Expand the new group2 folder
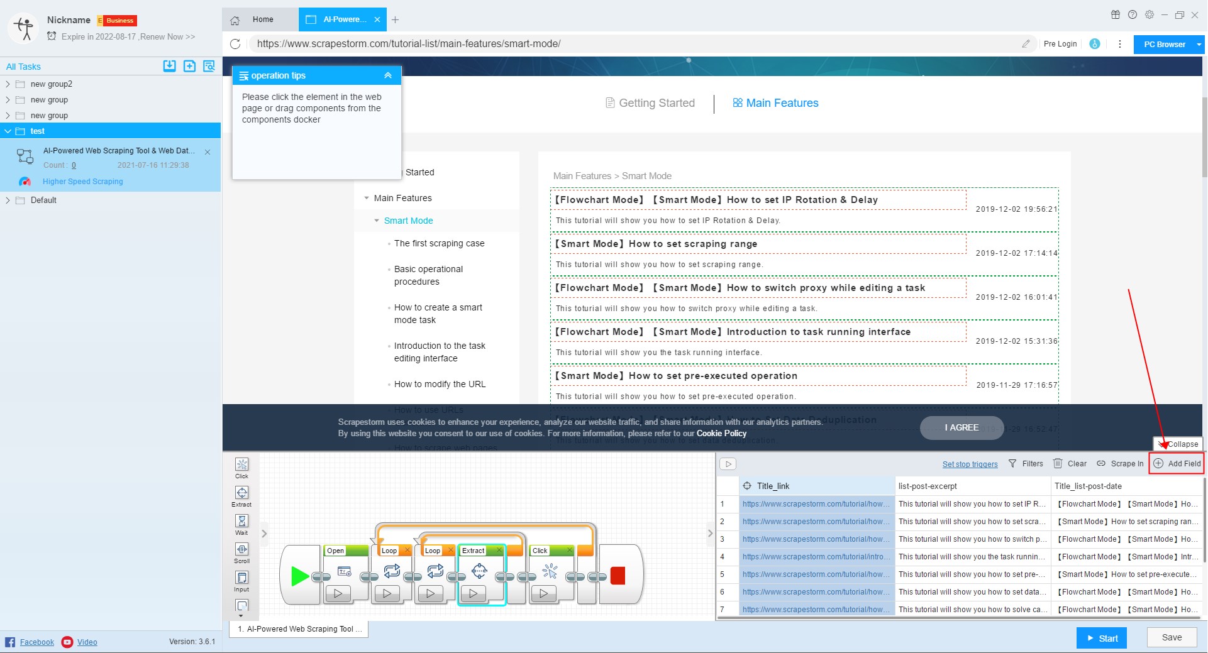 (8, 84)
